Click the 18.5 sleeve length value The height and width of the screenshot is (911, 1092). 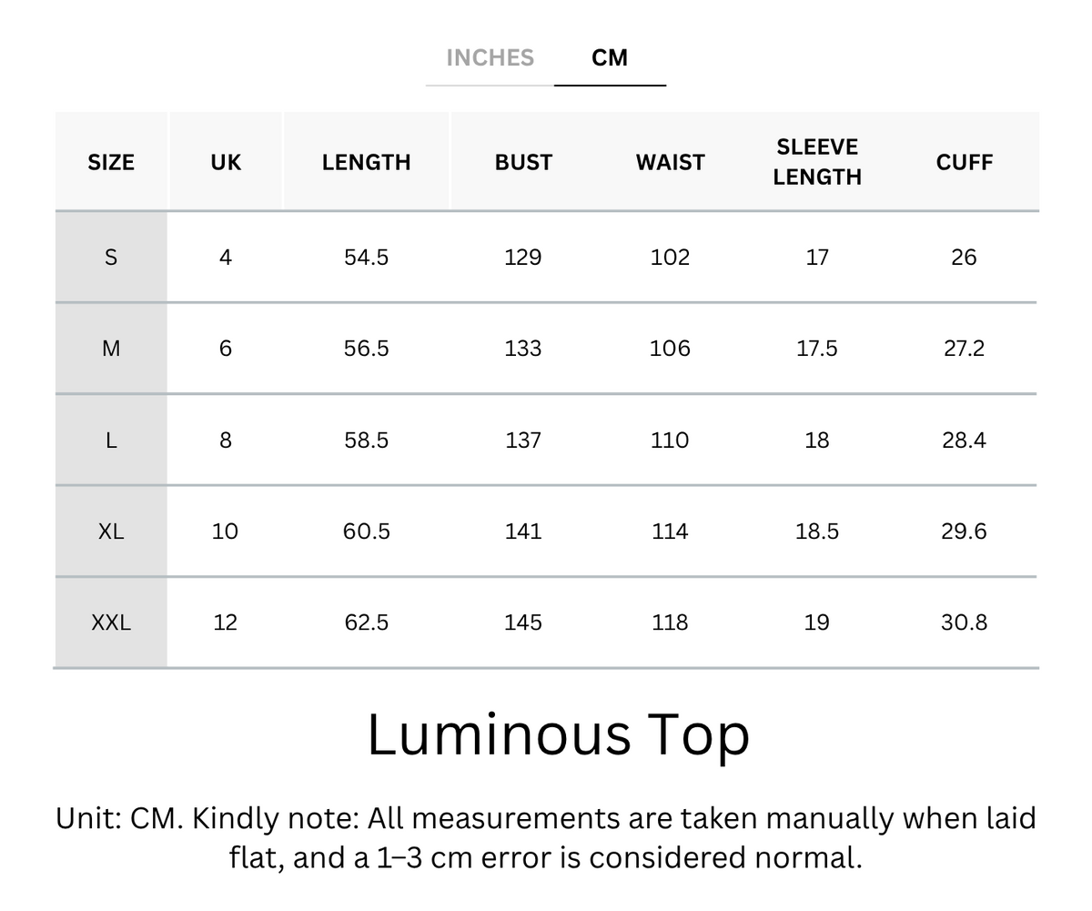[x=817, y=531]
